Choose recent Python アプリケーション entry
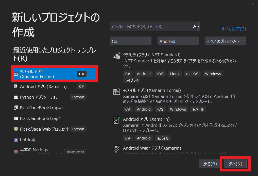 click(x=50, y=97)
